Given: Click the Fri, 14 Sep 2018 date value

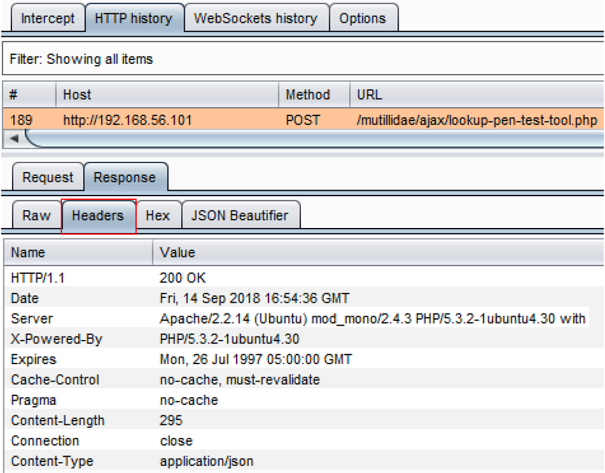Looking at the screenshot, I should tap(254, 298).
